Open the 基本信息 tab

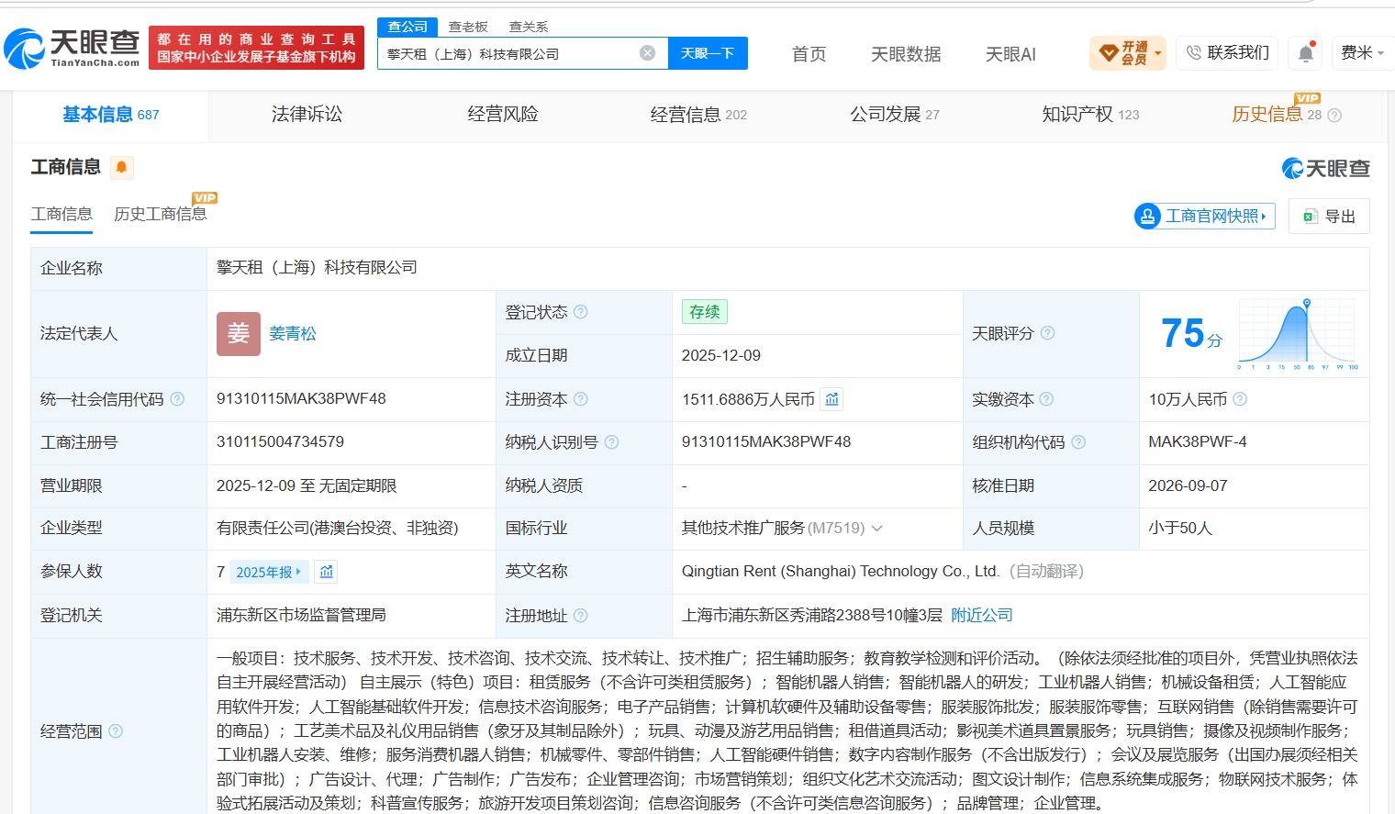[x=110, y=115]
